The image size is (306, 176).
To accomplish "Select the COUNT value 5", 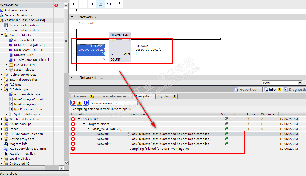I will (x=104, y=59).
